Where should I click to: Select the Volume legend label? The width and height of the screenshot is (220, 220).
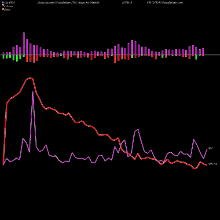pos(8,6)
